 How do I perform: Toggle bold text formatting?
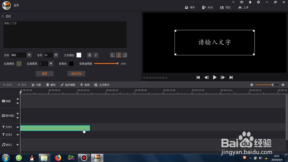(x=90, y=55)
